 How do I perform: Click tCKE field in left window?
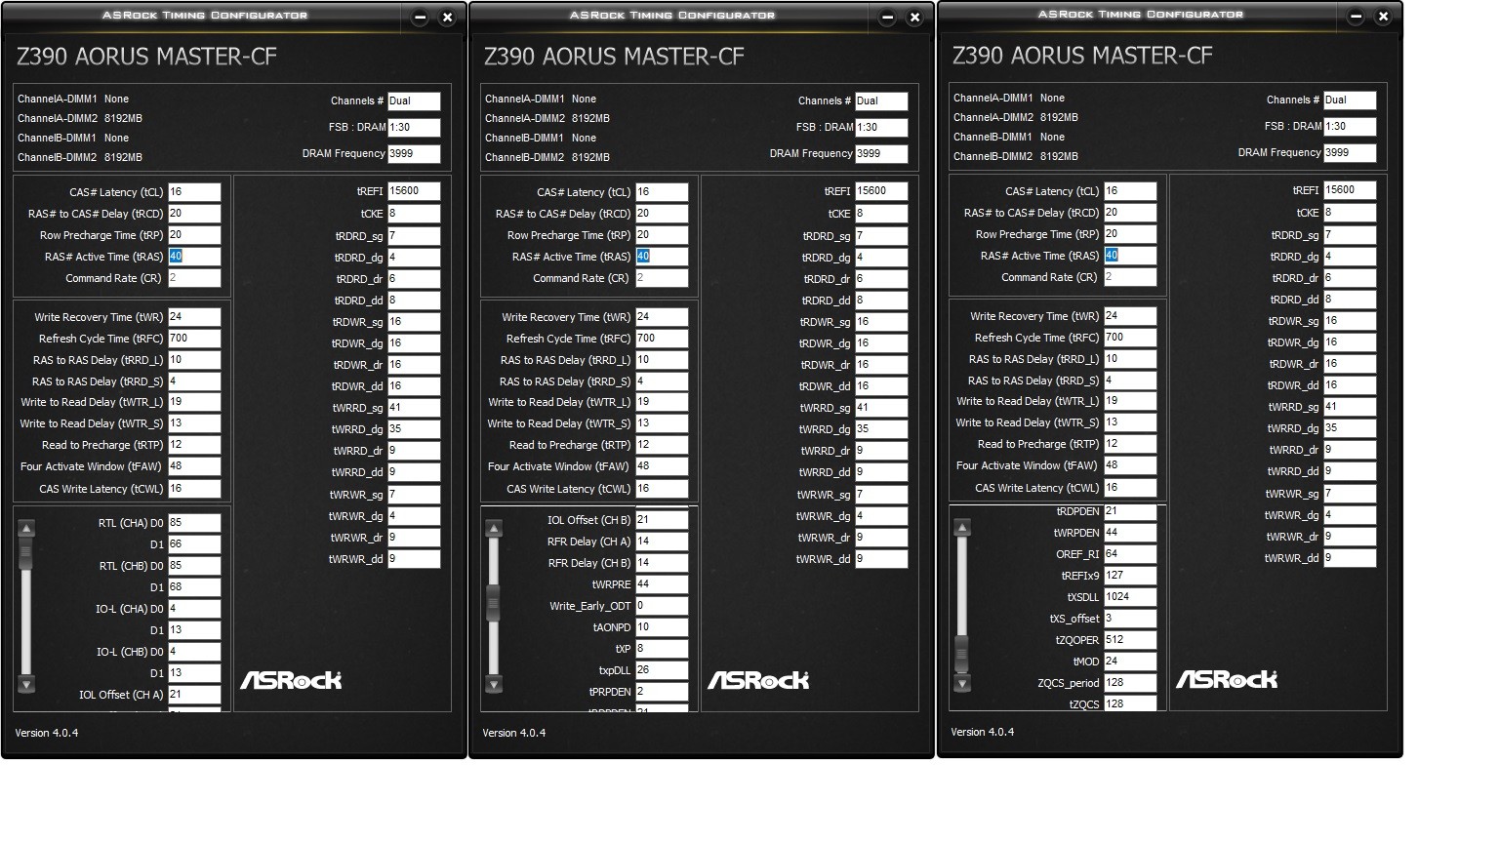(414, 214)
